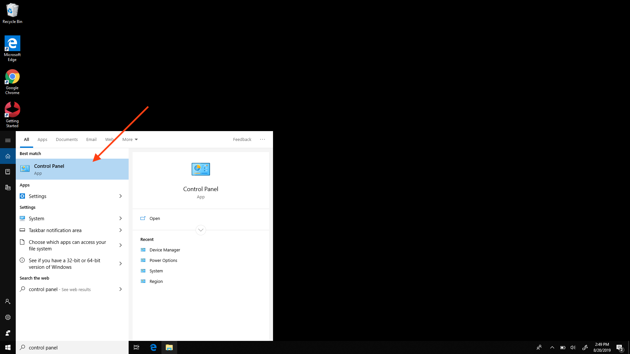
Task: Open the Action Center notifications icon
Action: (619, 347)
